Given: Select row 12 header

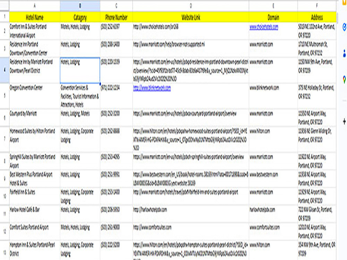Looking at the screenshot, I should pyautogui.click(x=5, y=231).
